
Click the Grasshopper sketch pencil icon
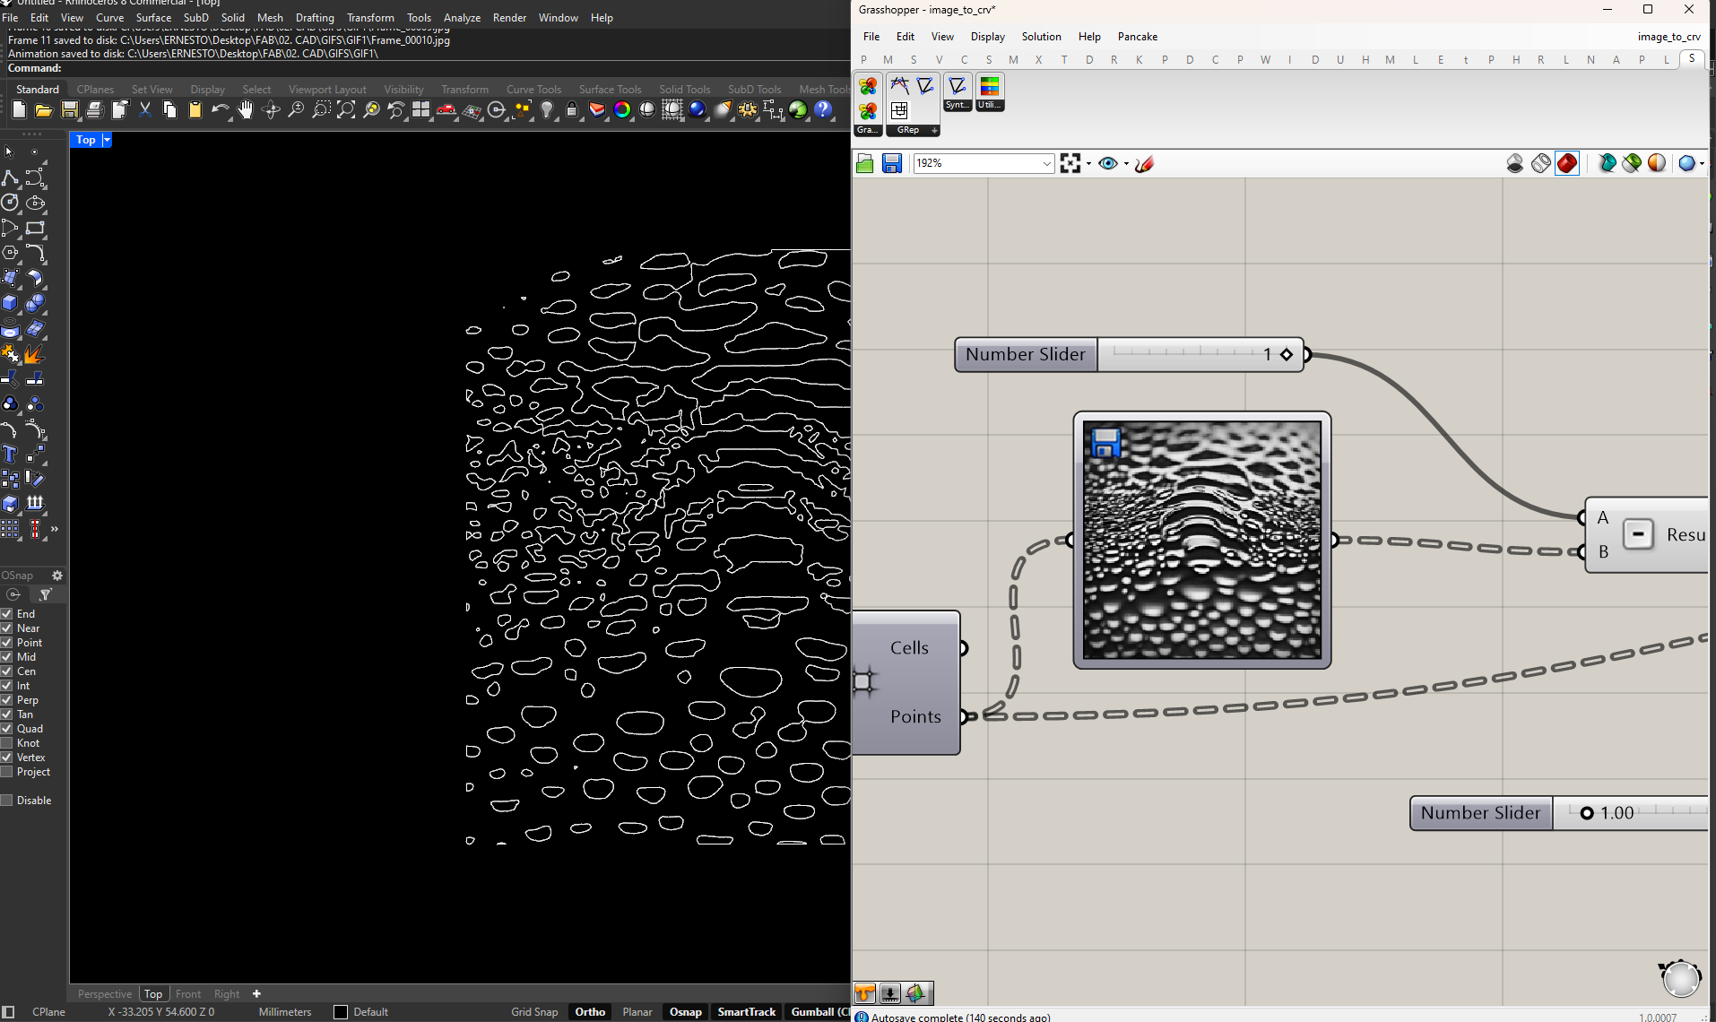(1145, 163)
